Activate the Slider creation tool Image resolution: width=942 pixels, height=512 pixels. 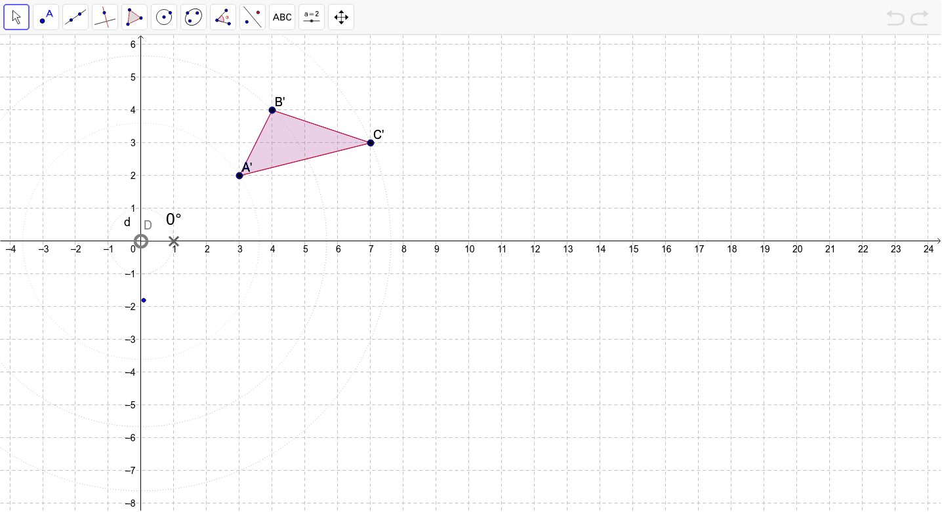coord(311,16)
